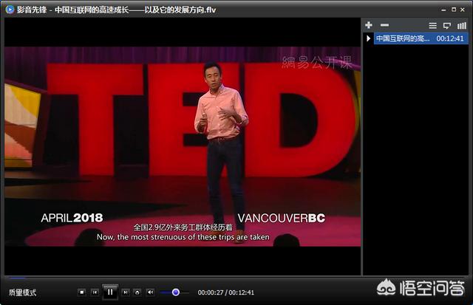Click the play arrow beside playlist entry
This screenshot has width=473, height=305.
(x=368, y=38)
